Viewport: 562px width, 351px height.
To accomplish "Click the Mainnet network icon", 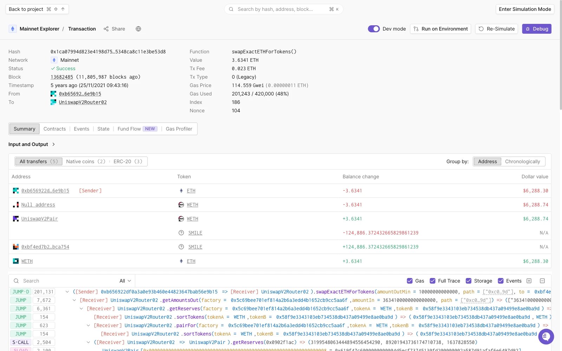I will (54, 60).
